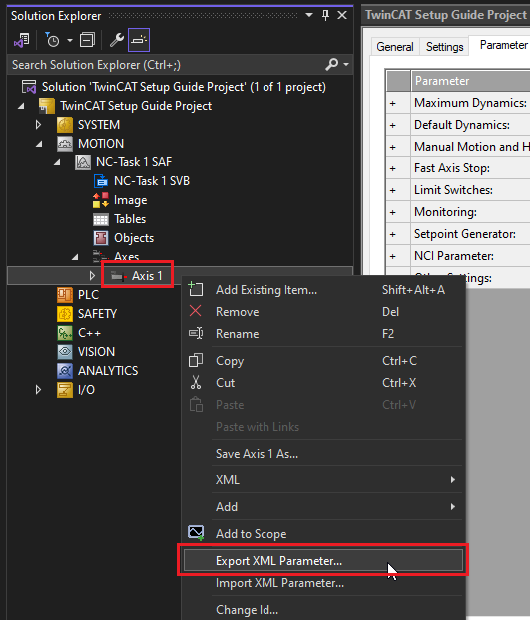Click the Parameter column header

click(470, 81)
